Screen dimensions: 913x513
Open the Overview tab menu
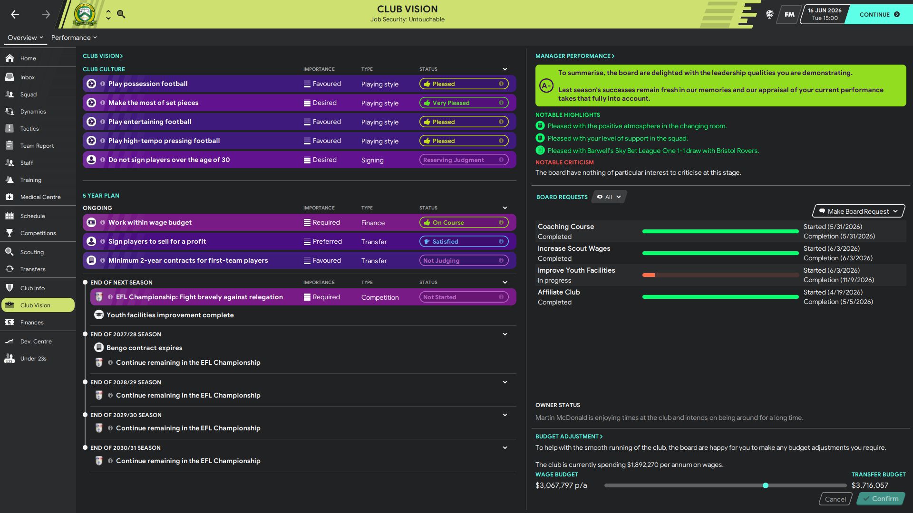[25, 38]
